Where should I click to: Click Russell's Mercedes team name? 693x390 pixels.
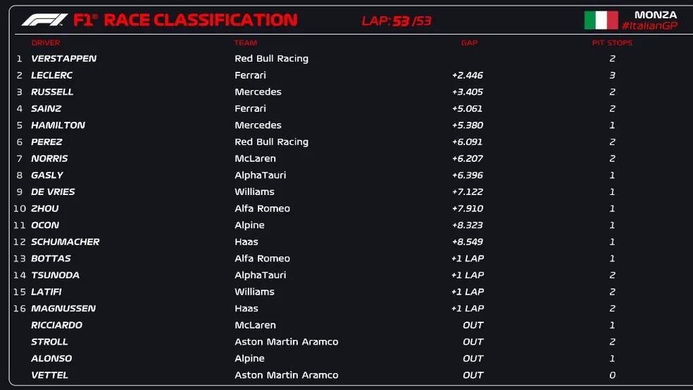point(258,92)
